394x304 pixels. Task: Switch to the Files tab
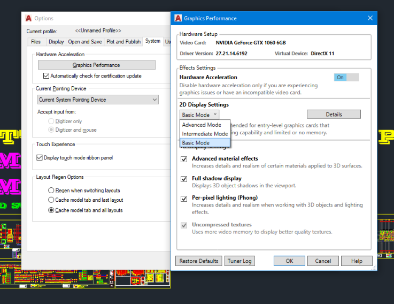pos(36,42)
